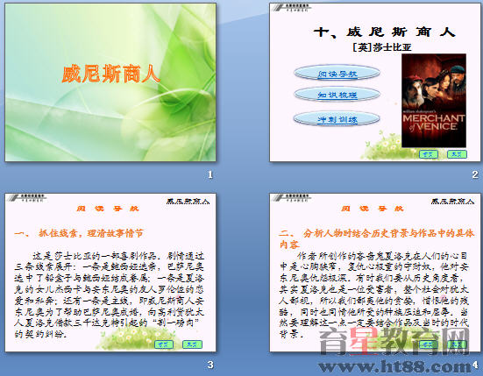Viewport: 483px width, 376px height.
Task: Click the logo icon atop slide 2
Action: (291, 8)
